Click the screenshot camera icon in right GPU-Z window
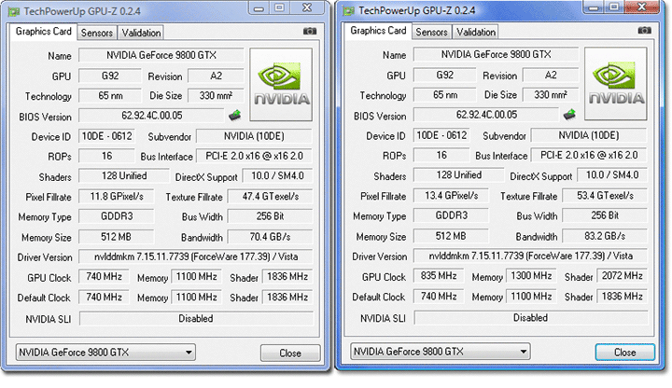 click(644, 31)
